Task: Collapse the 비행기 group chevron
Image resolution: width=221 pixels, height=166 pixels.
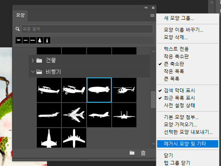Action: 33,72
